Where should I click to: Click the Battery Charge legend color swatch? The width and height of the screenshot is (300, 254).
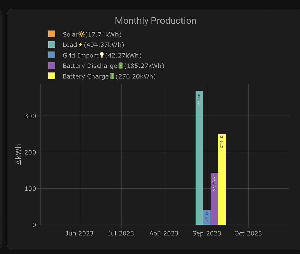(x=51, y=76)
